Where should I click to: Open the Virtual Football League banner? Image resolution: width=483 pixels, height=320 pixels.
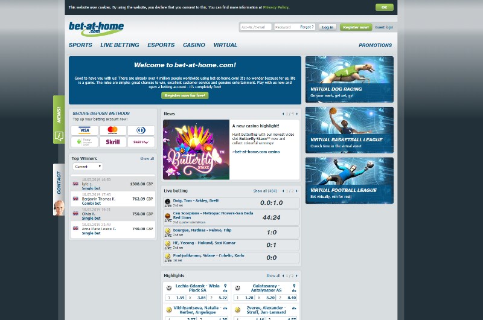(350, 181)
